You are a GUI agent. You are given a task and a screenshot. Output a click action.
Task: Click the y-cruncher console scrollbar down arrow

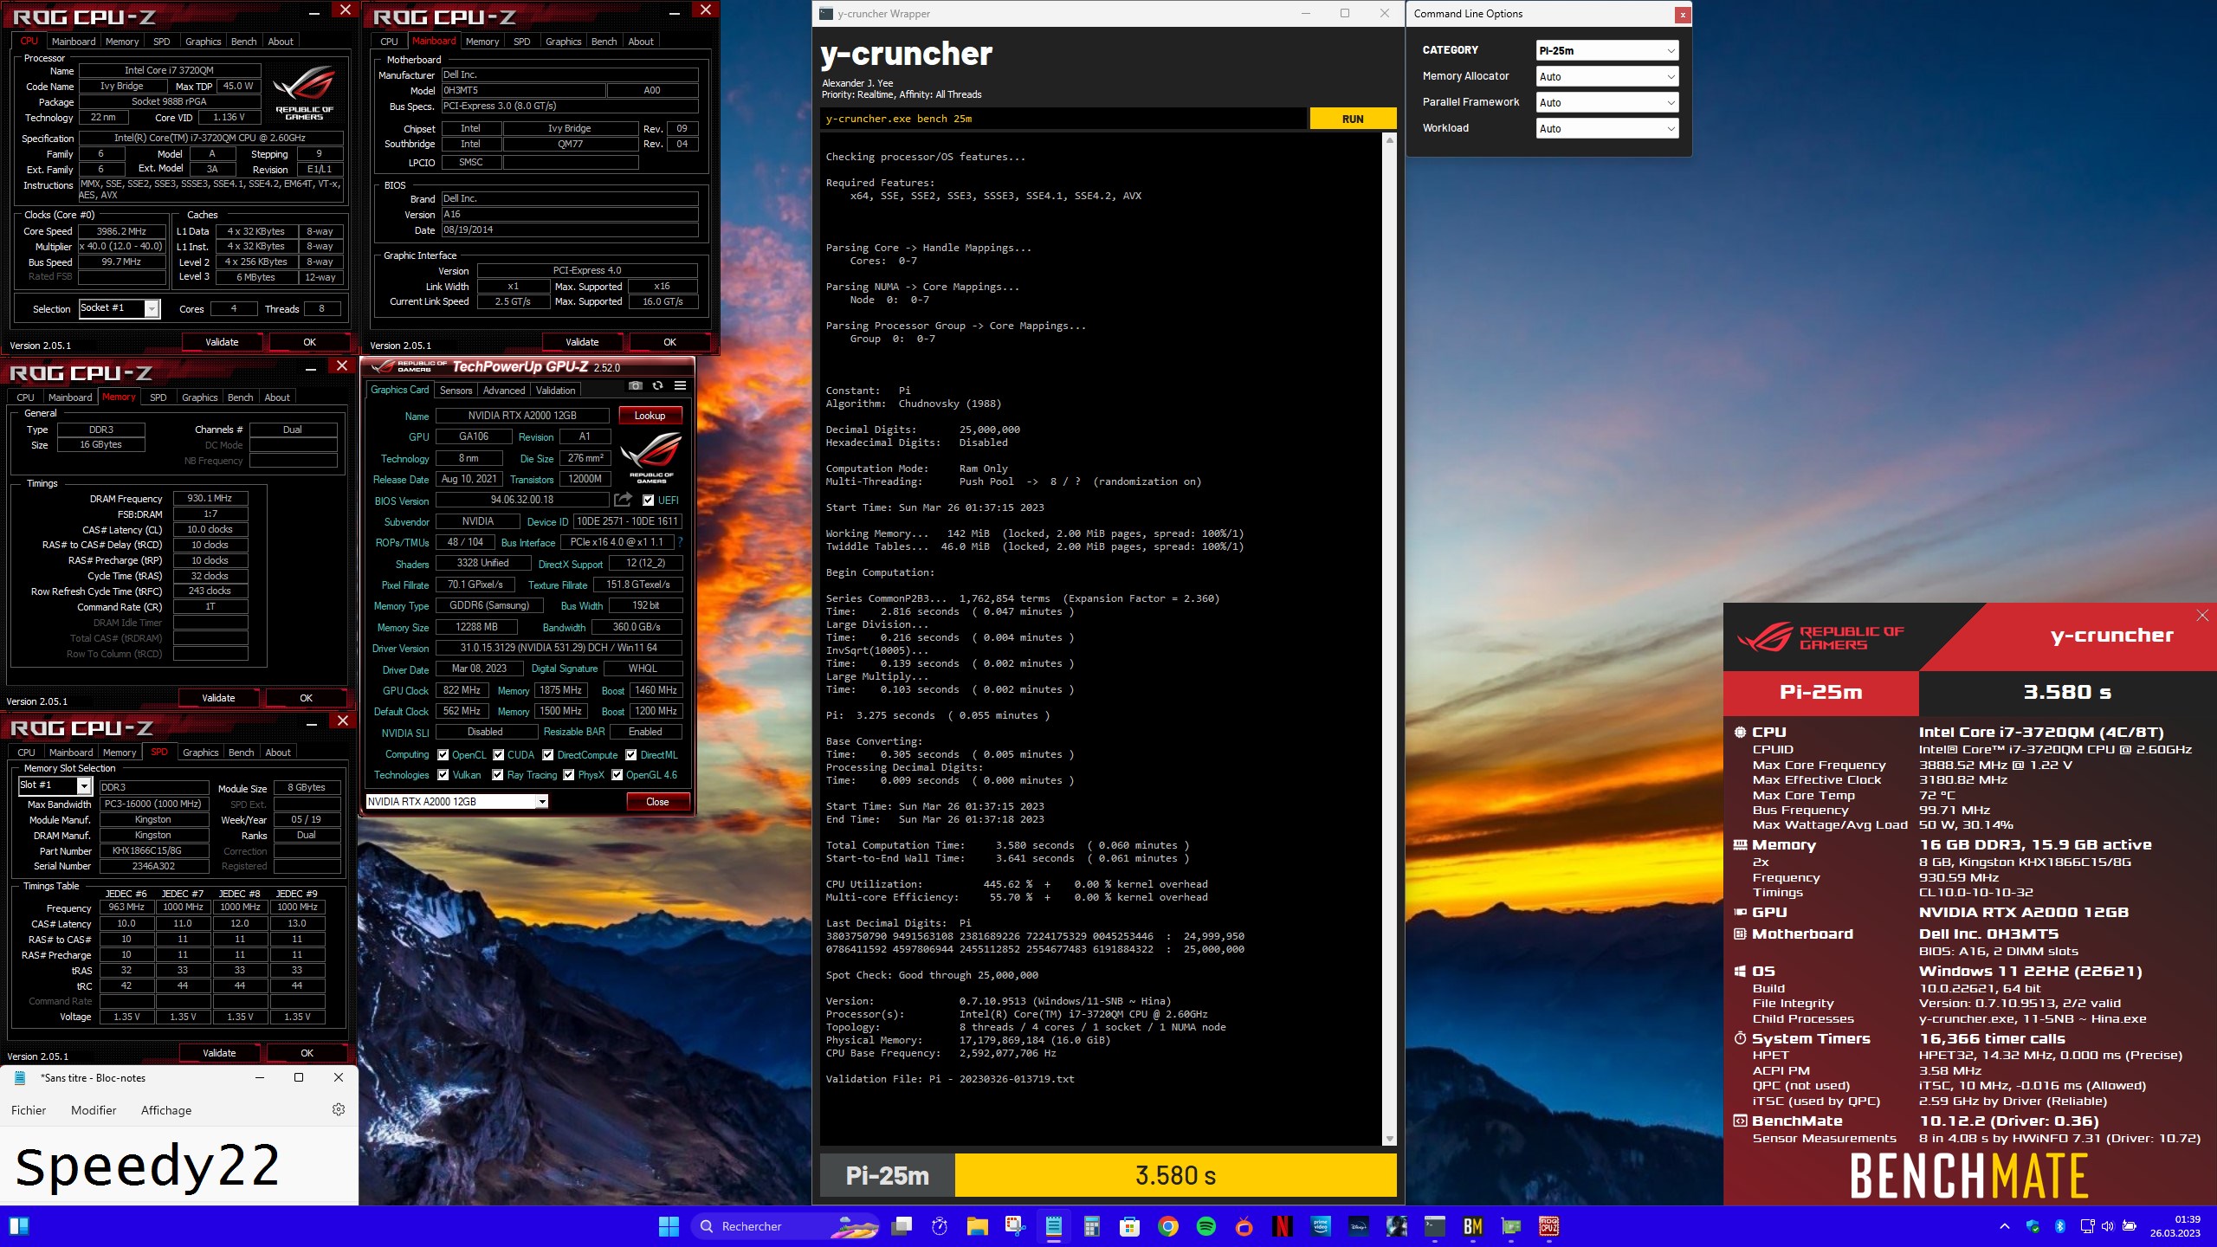pos(1390,1139)
